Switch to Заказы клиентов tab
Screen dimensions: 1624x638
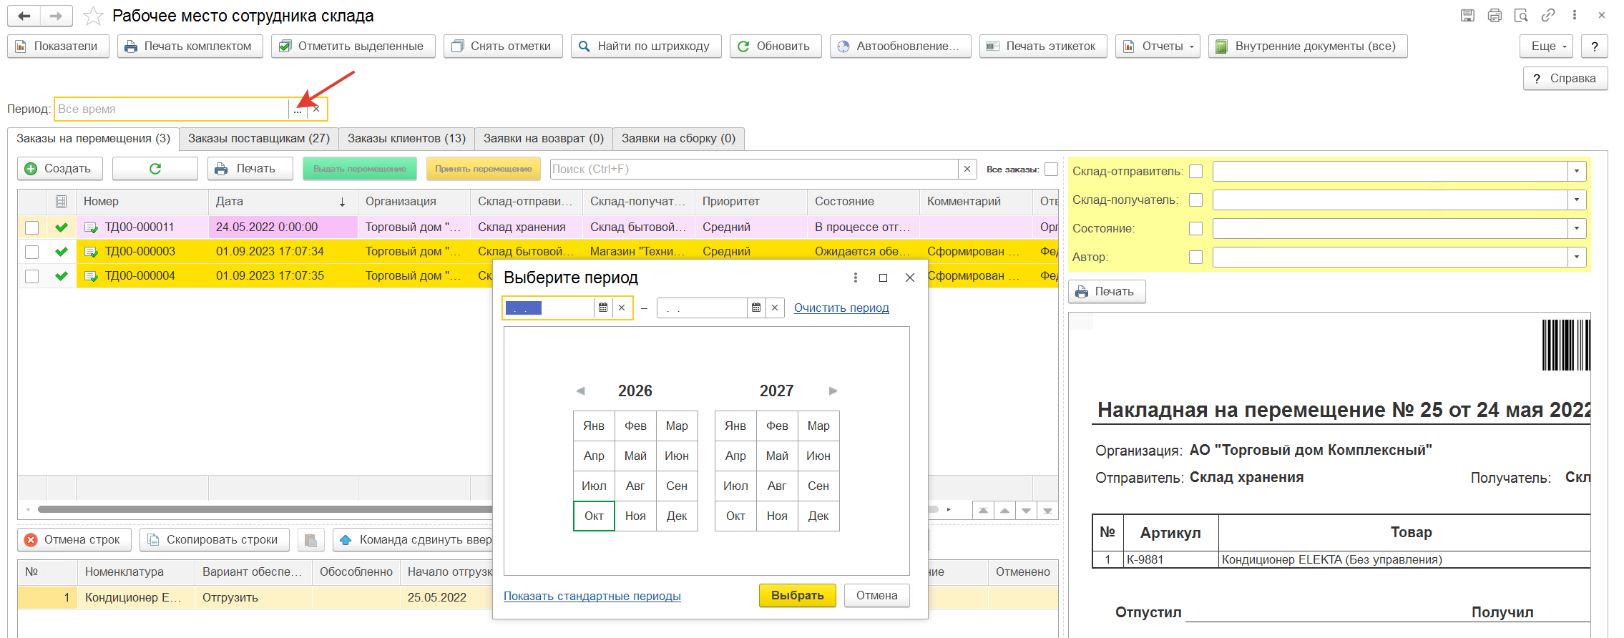pyautogui.click(x=406, y=139)
